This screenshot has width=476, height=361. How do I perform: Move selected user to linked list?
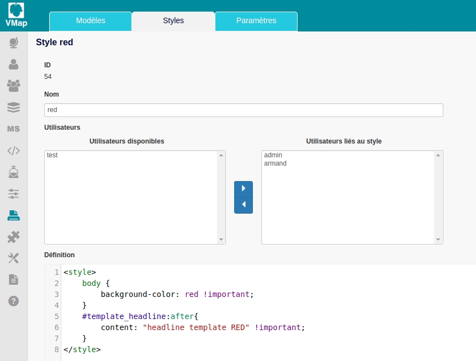pos(244,189)
